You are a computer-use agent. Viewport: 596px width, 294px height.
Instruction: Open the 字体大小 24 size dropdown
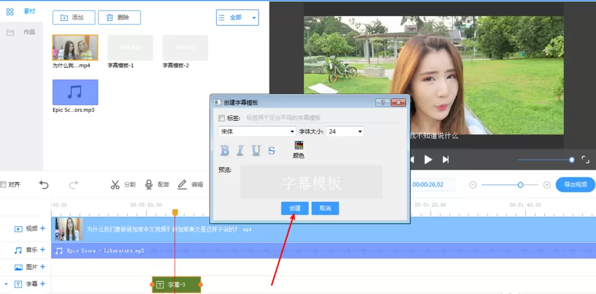(345, 132)
